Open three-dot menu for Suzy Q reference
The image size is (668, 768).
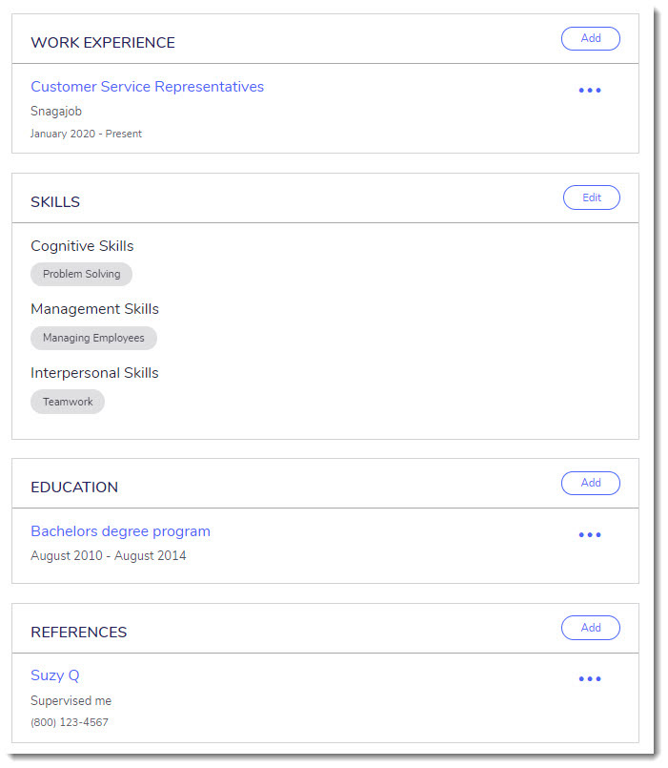pos(590,679)
